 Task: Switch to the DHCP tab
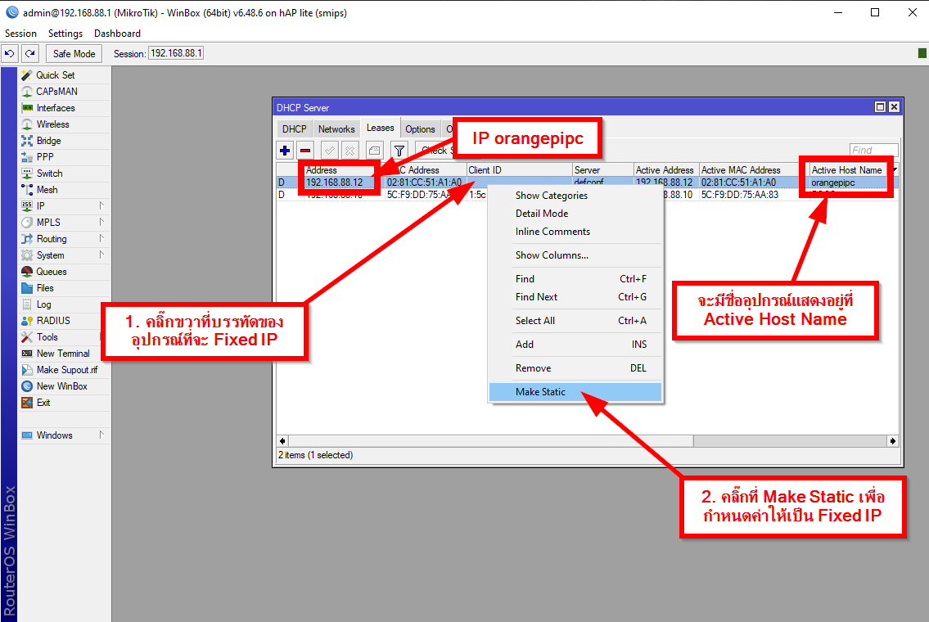(x=295, y=128)
